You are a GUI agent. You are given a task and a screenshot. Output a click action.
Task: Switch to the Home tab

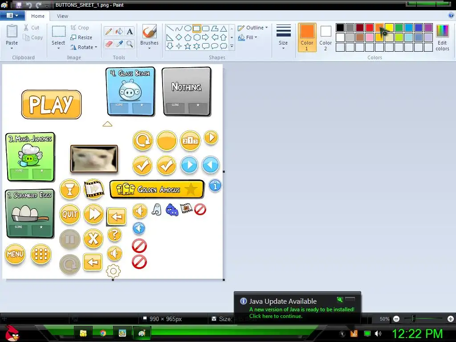pyautogui.click(x=38, y=16)
